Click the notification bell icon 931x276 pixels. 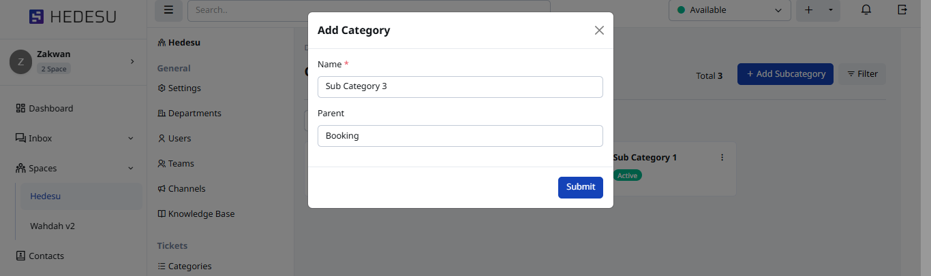pyautogui.click(x=866, y=10)
